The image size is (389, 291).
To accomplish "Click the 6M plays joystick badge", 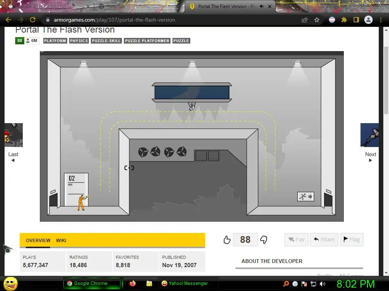I will click(32, 41).
